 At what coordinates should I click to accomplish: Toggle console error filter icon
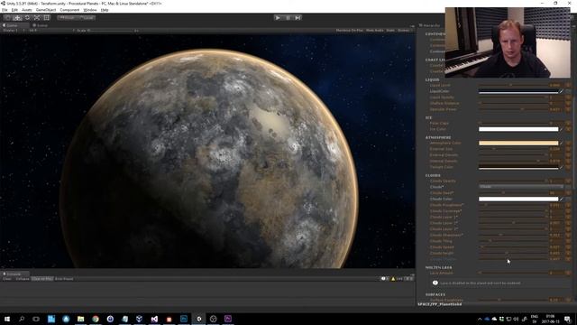408,279
